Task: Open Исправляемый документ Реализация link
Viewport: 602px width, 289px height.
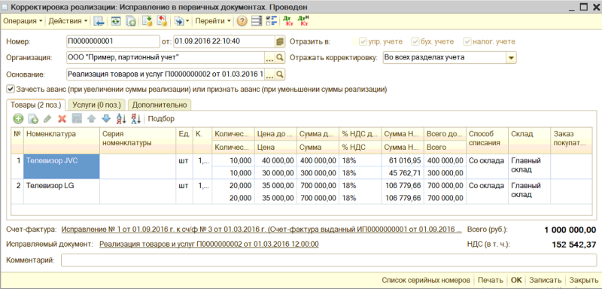Action: click(209, 244)
